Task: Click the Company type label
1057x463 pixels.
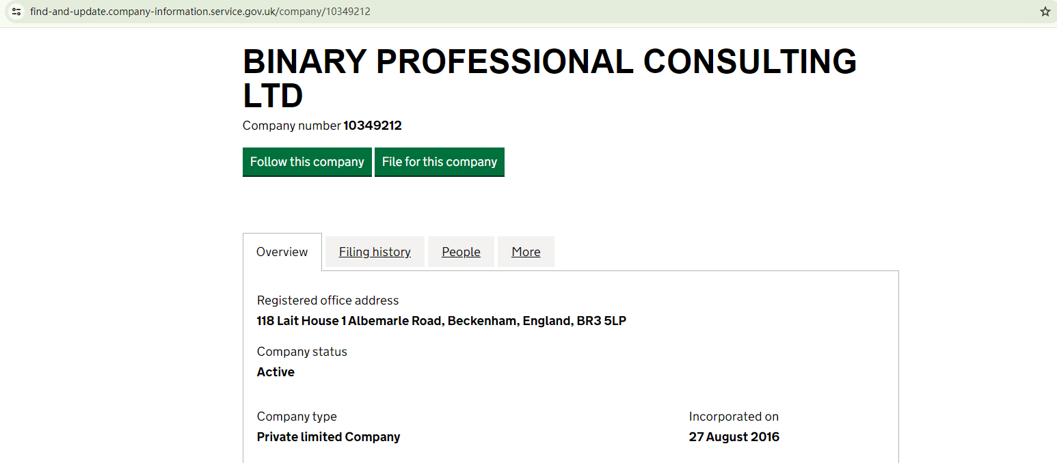Action: click(297, 417)
